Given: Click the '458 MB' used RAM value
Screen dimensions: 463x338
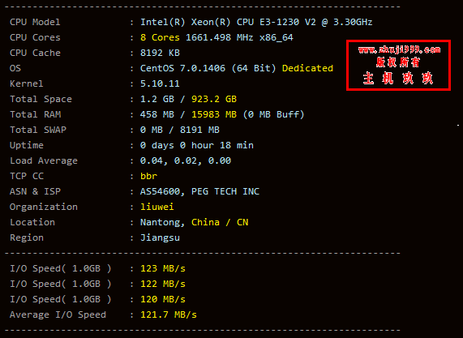Looking at the screenshot, I should (x=157, y=114).
